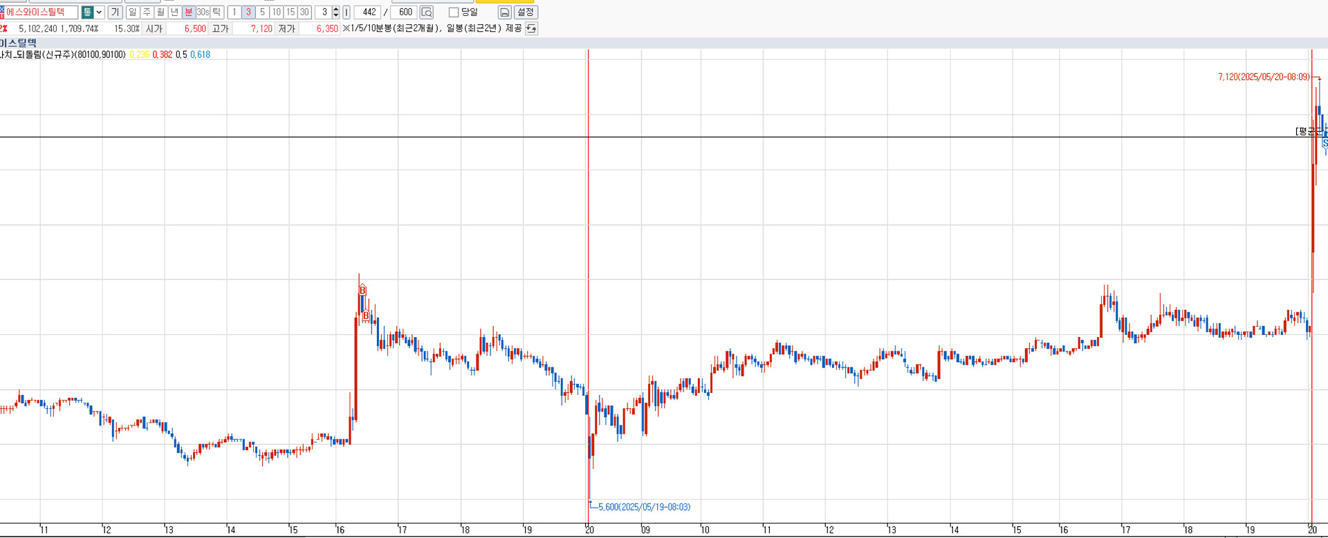Choose the 30-minute interval button
This screenshot has height=538, width=1328.
[x=304, y=12]
